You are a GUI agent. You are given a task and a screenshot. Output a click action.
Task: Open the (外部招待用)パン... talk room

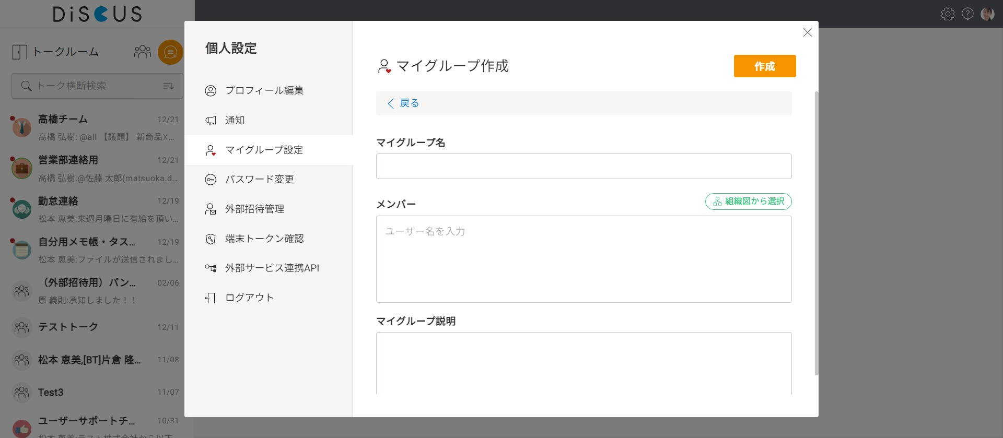pyautogui.click(x=97, y=291)
